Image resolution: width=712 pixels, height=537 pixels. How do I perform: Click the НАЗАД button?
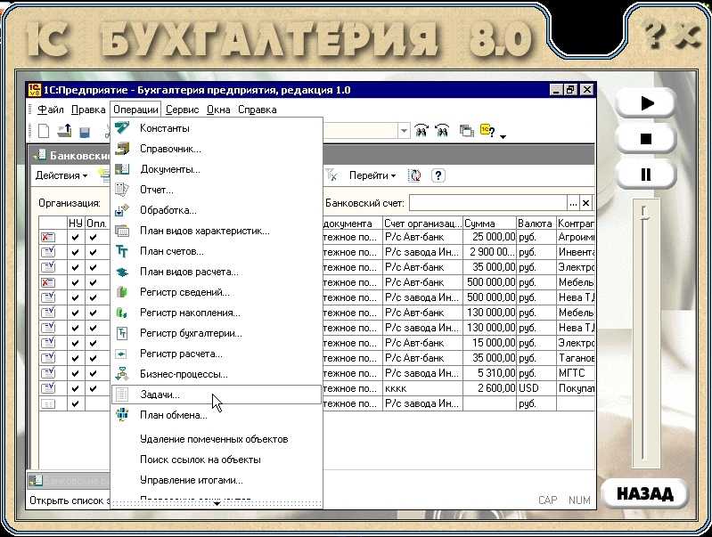click(x=645, y=493)
